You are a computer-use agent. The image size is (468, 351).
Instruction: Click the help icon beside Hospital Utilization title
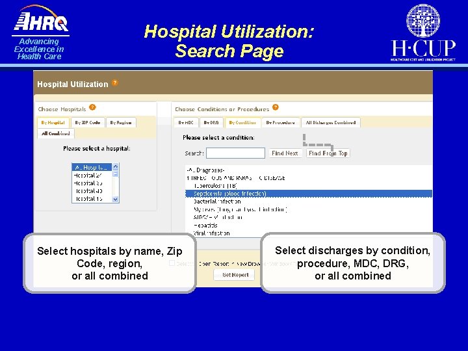tap(115, 83)
